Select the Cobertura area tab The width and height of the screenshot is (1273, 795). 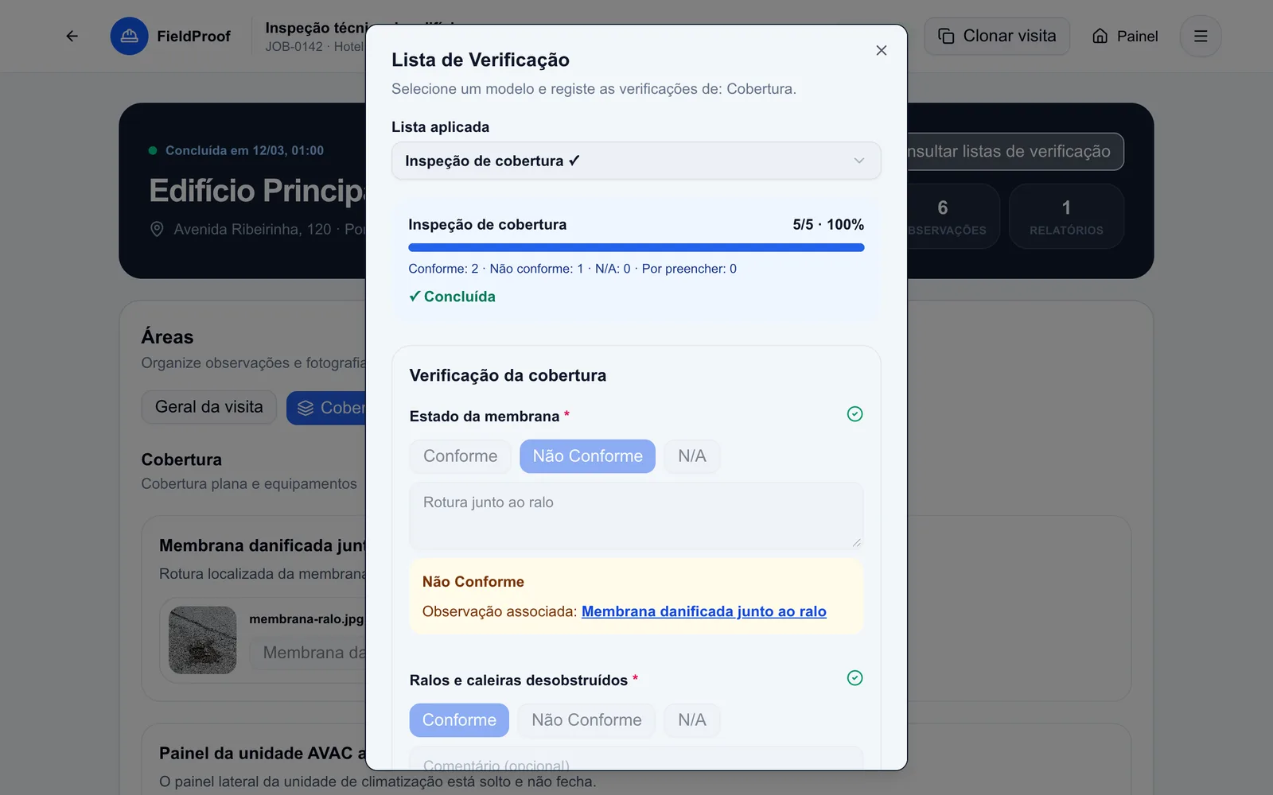(x=326, y=408)
